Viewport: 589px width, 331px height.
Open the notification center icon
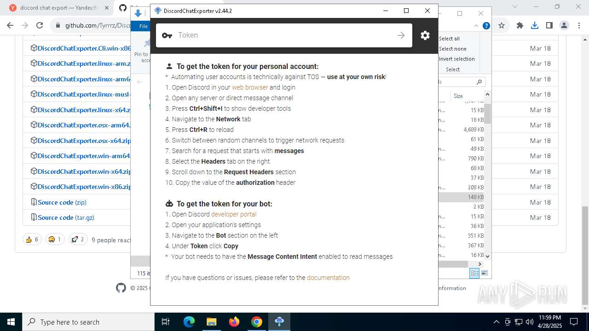coord(574,322)
